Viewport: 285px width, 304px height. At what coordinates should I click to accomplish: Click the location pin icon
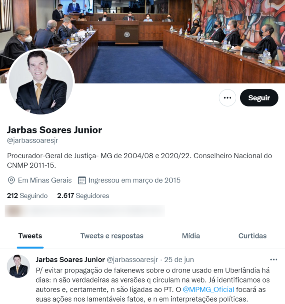pos(11,180)
